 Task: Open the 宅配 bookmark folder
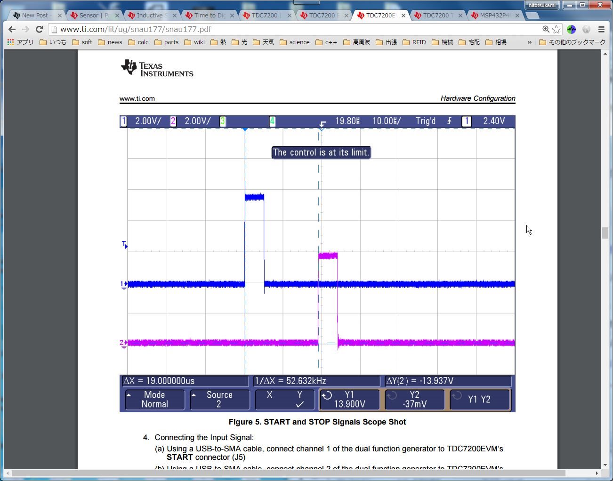(x=469, y=42)
